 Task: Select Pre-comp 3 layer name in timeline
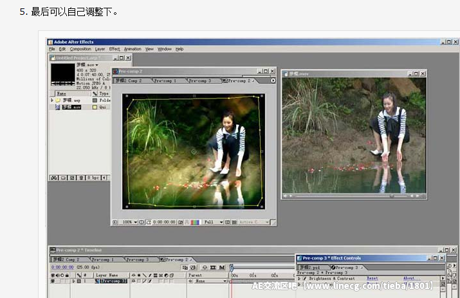coord(113,281)
